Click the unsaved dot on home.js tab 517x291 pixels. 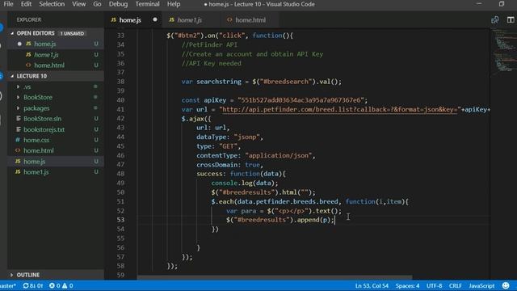click(155, 19)
